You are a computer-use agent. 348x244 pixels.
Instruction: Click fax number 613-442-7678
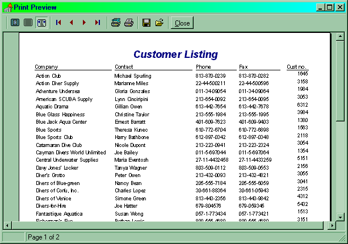pos(254,107)
